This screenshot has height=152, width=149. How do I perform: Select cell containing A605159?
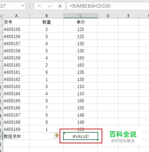point(16,58)
